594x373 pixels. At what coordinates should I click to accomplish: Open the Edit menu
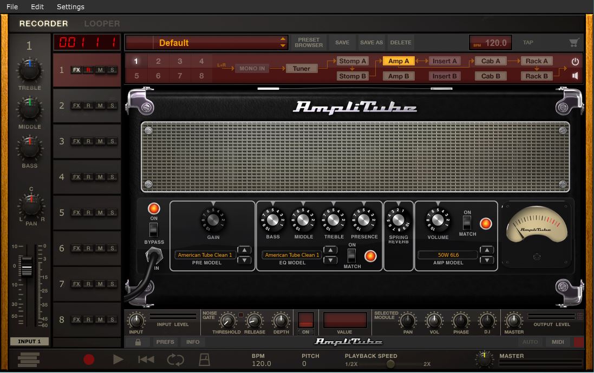(37, 7)
